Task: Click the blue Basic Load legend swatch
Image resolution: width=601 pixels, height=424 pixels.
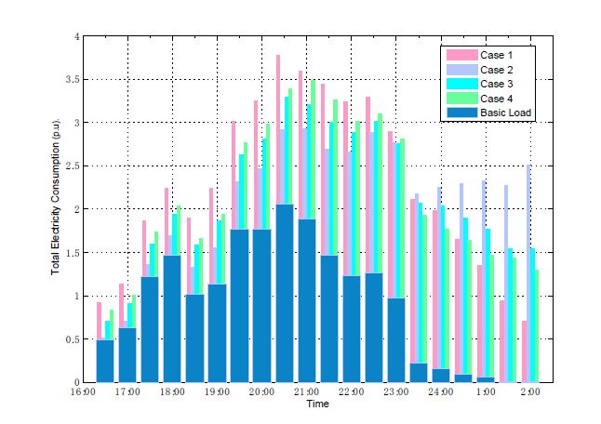Action: coord(462,113)
